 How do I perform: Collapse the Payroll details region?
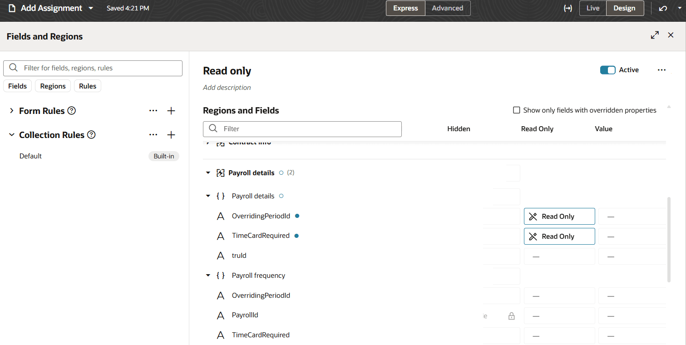coord(208,172)
